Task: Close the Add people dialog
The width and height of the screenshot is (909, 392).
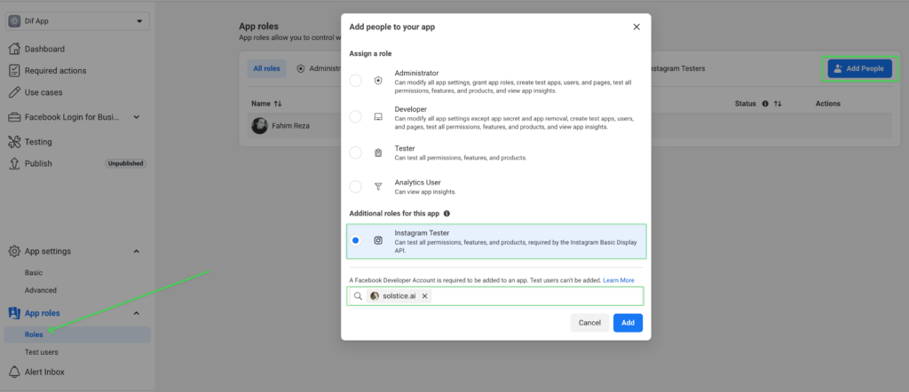Action: coord(636,27)
